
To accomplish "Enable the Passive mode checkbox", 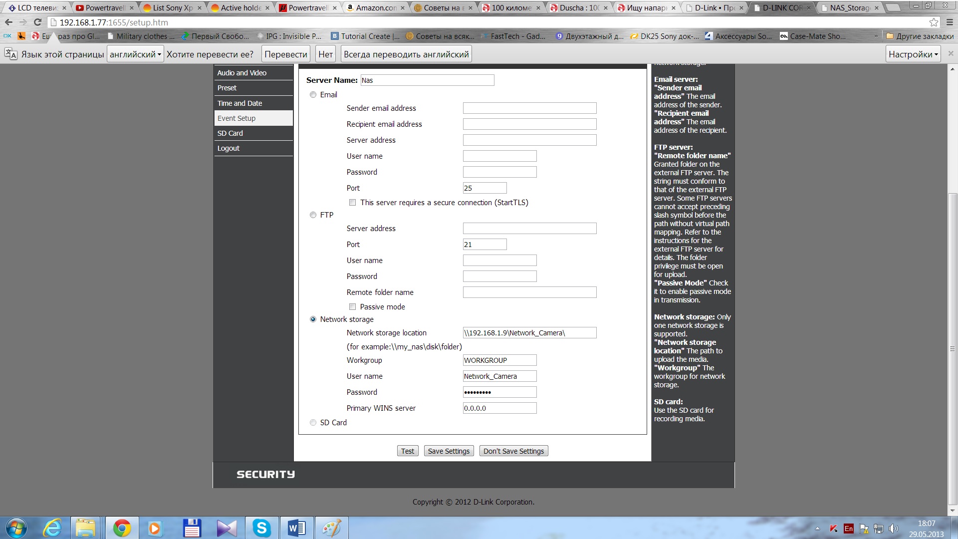I will coord(352,307).
